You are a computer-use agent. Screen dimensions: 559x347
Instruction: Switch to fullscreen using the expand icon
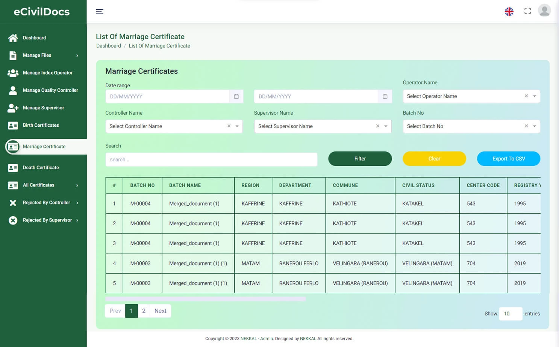[527, 11]
